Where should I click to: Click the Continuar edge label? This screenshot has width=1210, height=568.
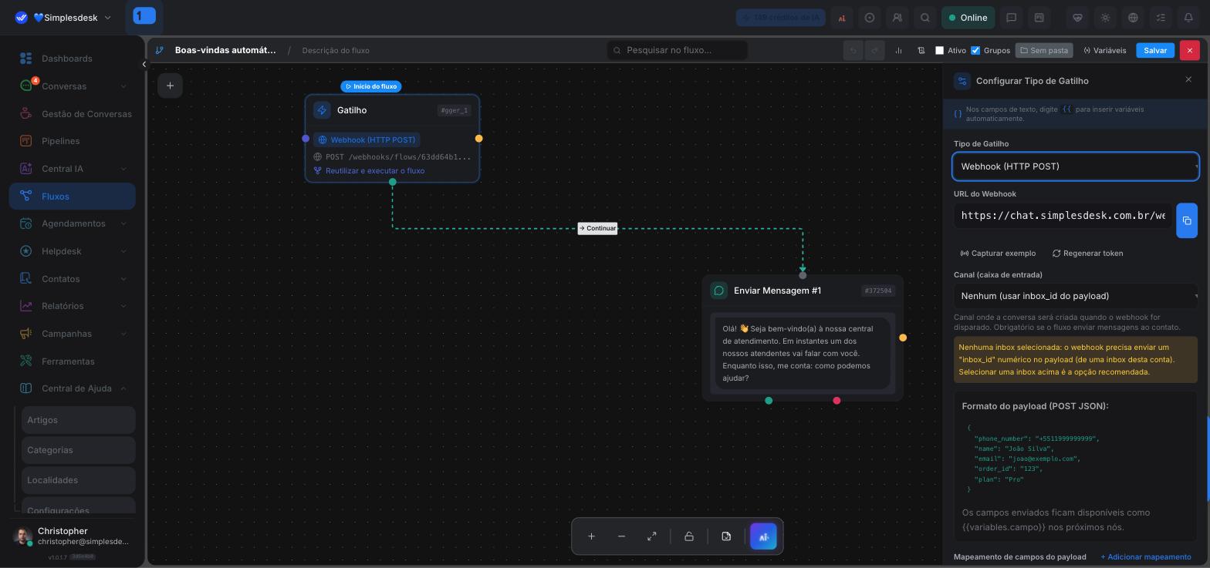point(597,228)
